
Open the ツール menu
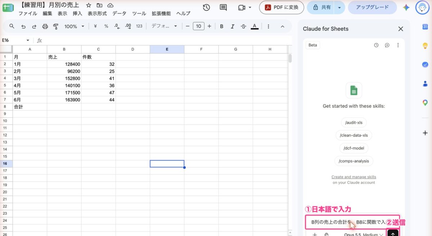click(x=139, y=13)
